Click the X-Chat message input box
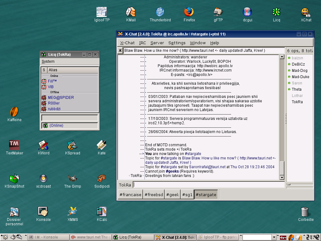Screen dimensions: 321x241 pos(208,185)
